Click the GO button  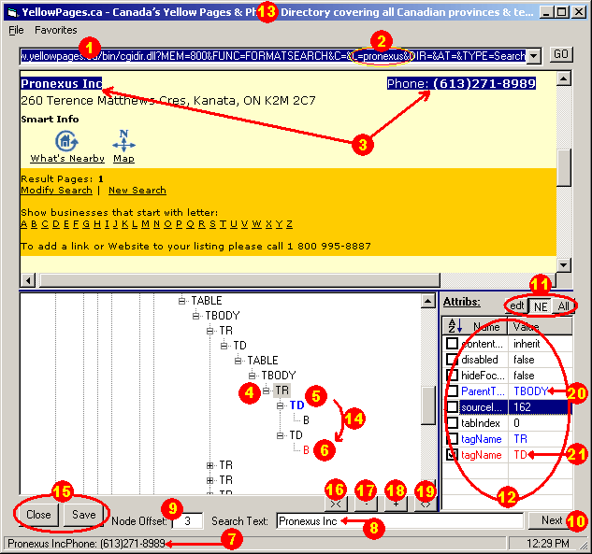[561, 55]
